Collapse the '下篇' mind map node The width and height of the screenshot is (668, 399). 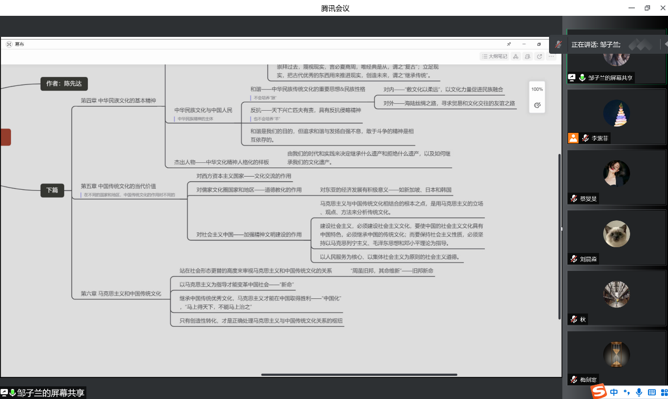(x=52, y=190)
